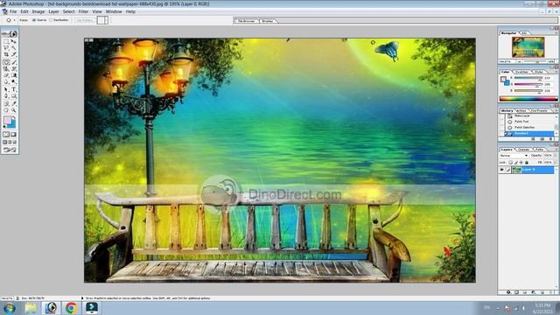Create new snapshot in History panel
560x315 pixels.
(542, 139)
